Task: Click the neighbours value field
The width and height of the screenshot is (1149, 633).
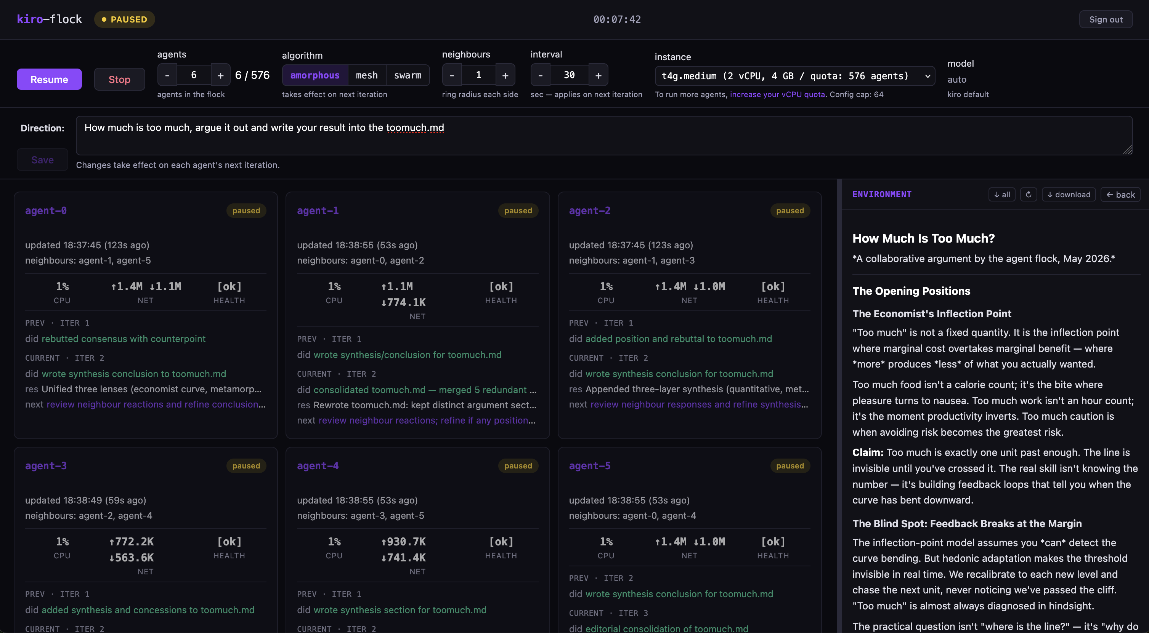Action: click(x=478, y=75)
